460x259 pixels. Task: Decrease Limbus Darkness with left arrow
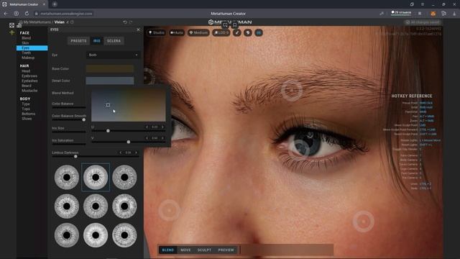coord(121,153)
